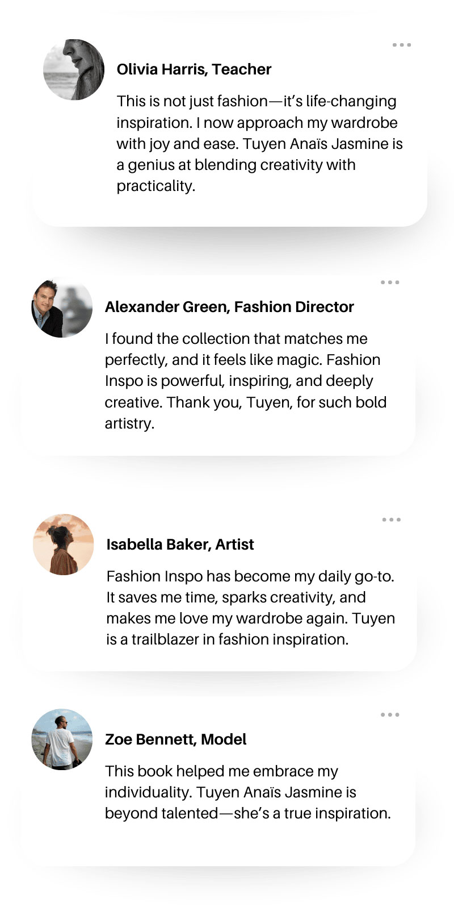This screenshot has width=454, height=923.
Task: Click Olivia's review text about life-changing inspiration
Action: [259, 143]
